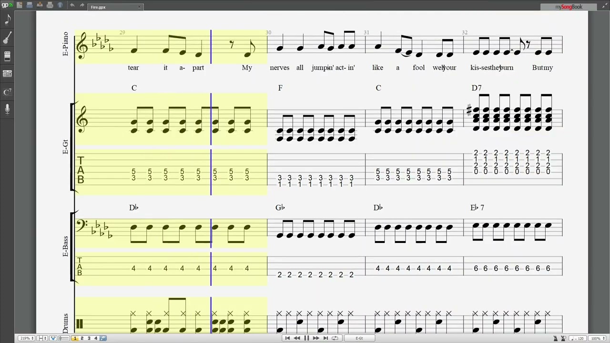The width and height of the screenshot is (610, 343).
Task: Redo the last action
Action: point(82,5)
